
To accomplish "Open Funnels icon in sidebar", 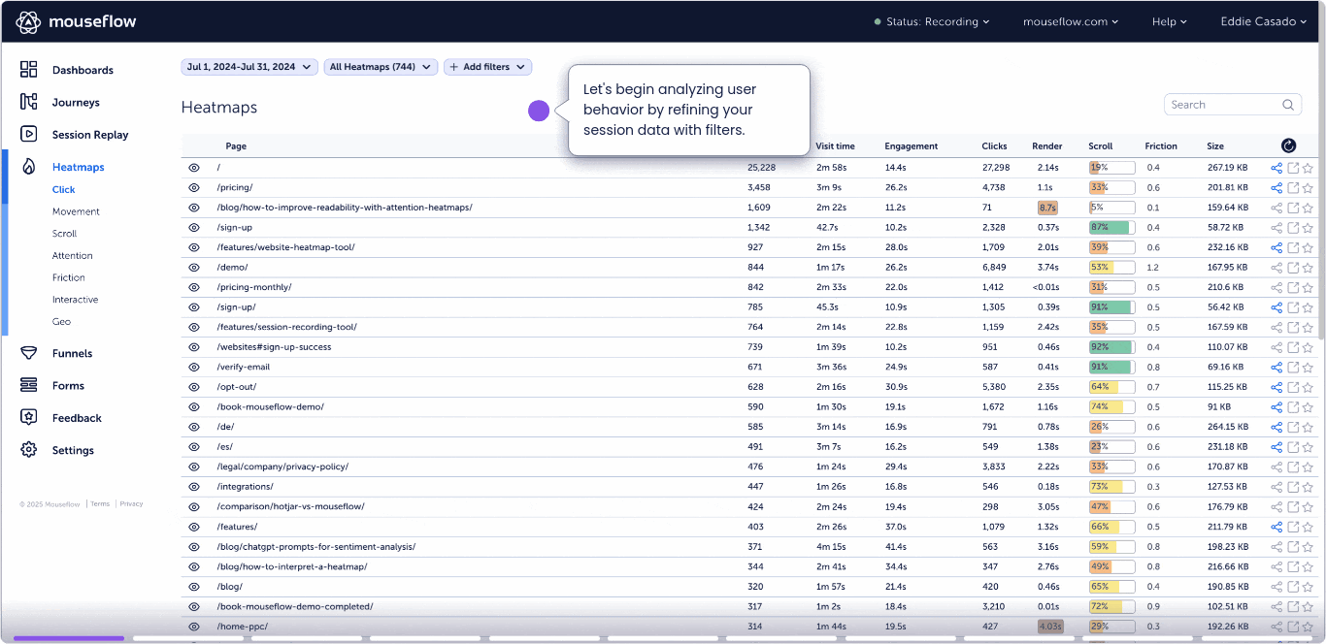I will coord(28,353).
